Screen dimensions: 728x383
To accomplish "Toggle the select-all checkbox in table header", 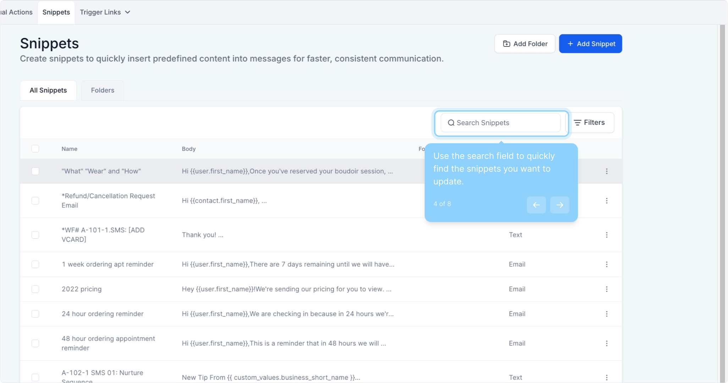I will tap(35, 149).
